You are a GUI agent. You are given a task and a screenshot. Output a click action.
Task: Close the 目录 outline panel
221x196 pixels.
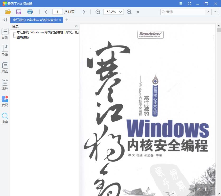[76, 26]
